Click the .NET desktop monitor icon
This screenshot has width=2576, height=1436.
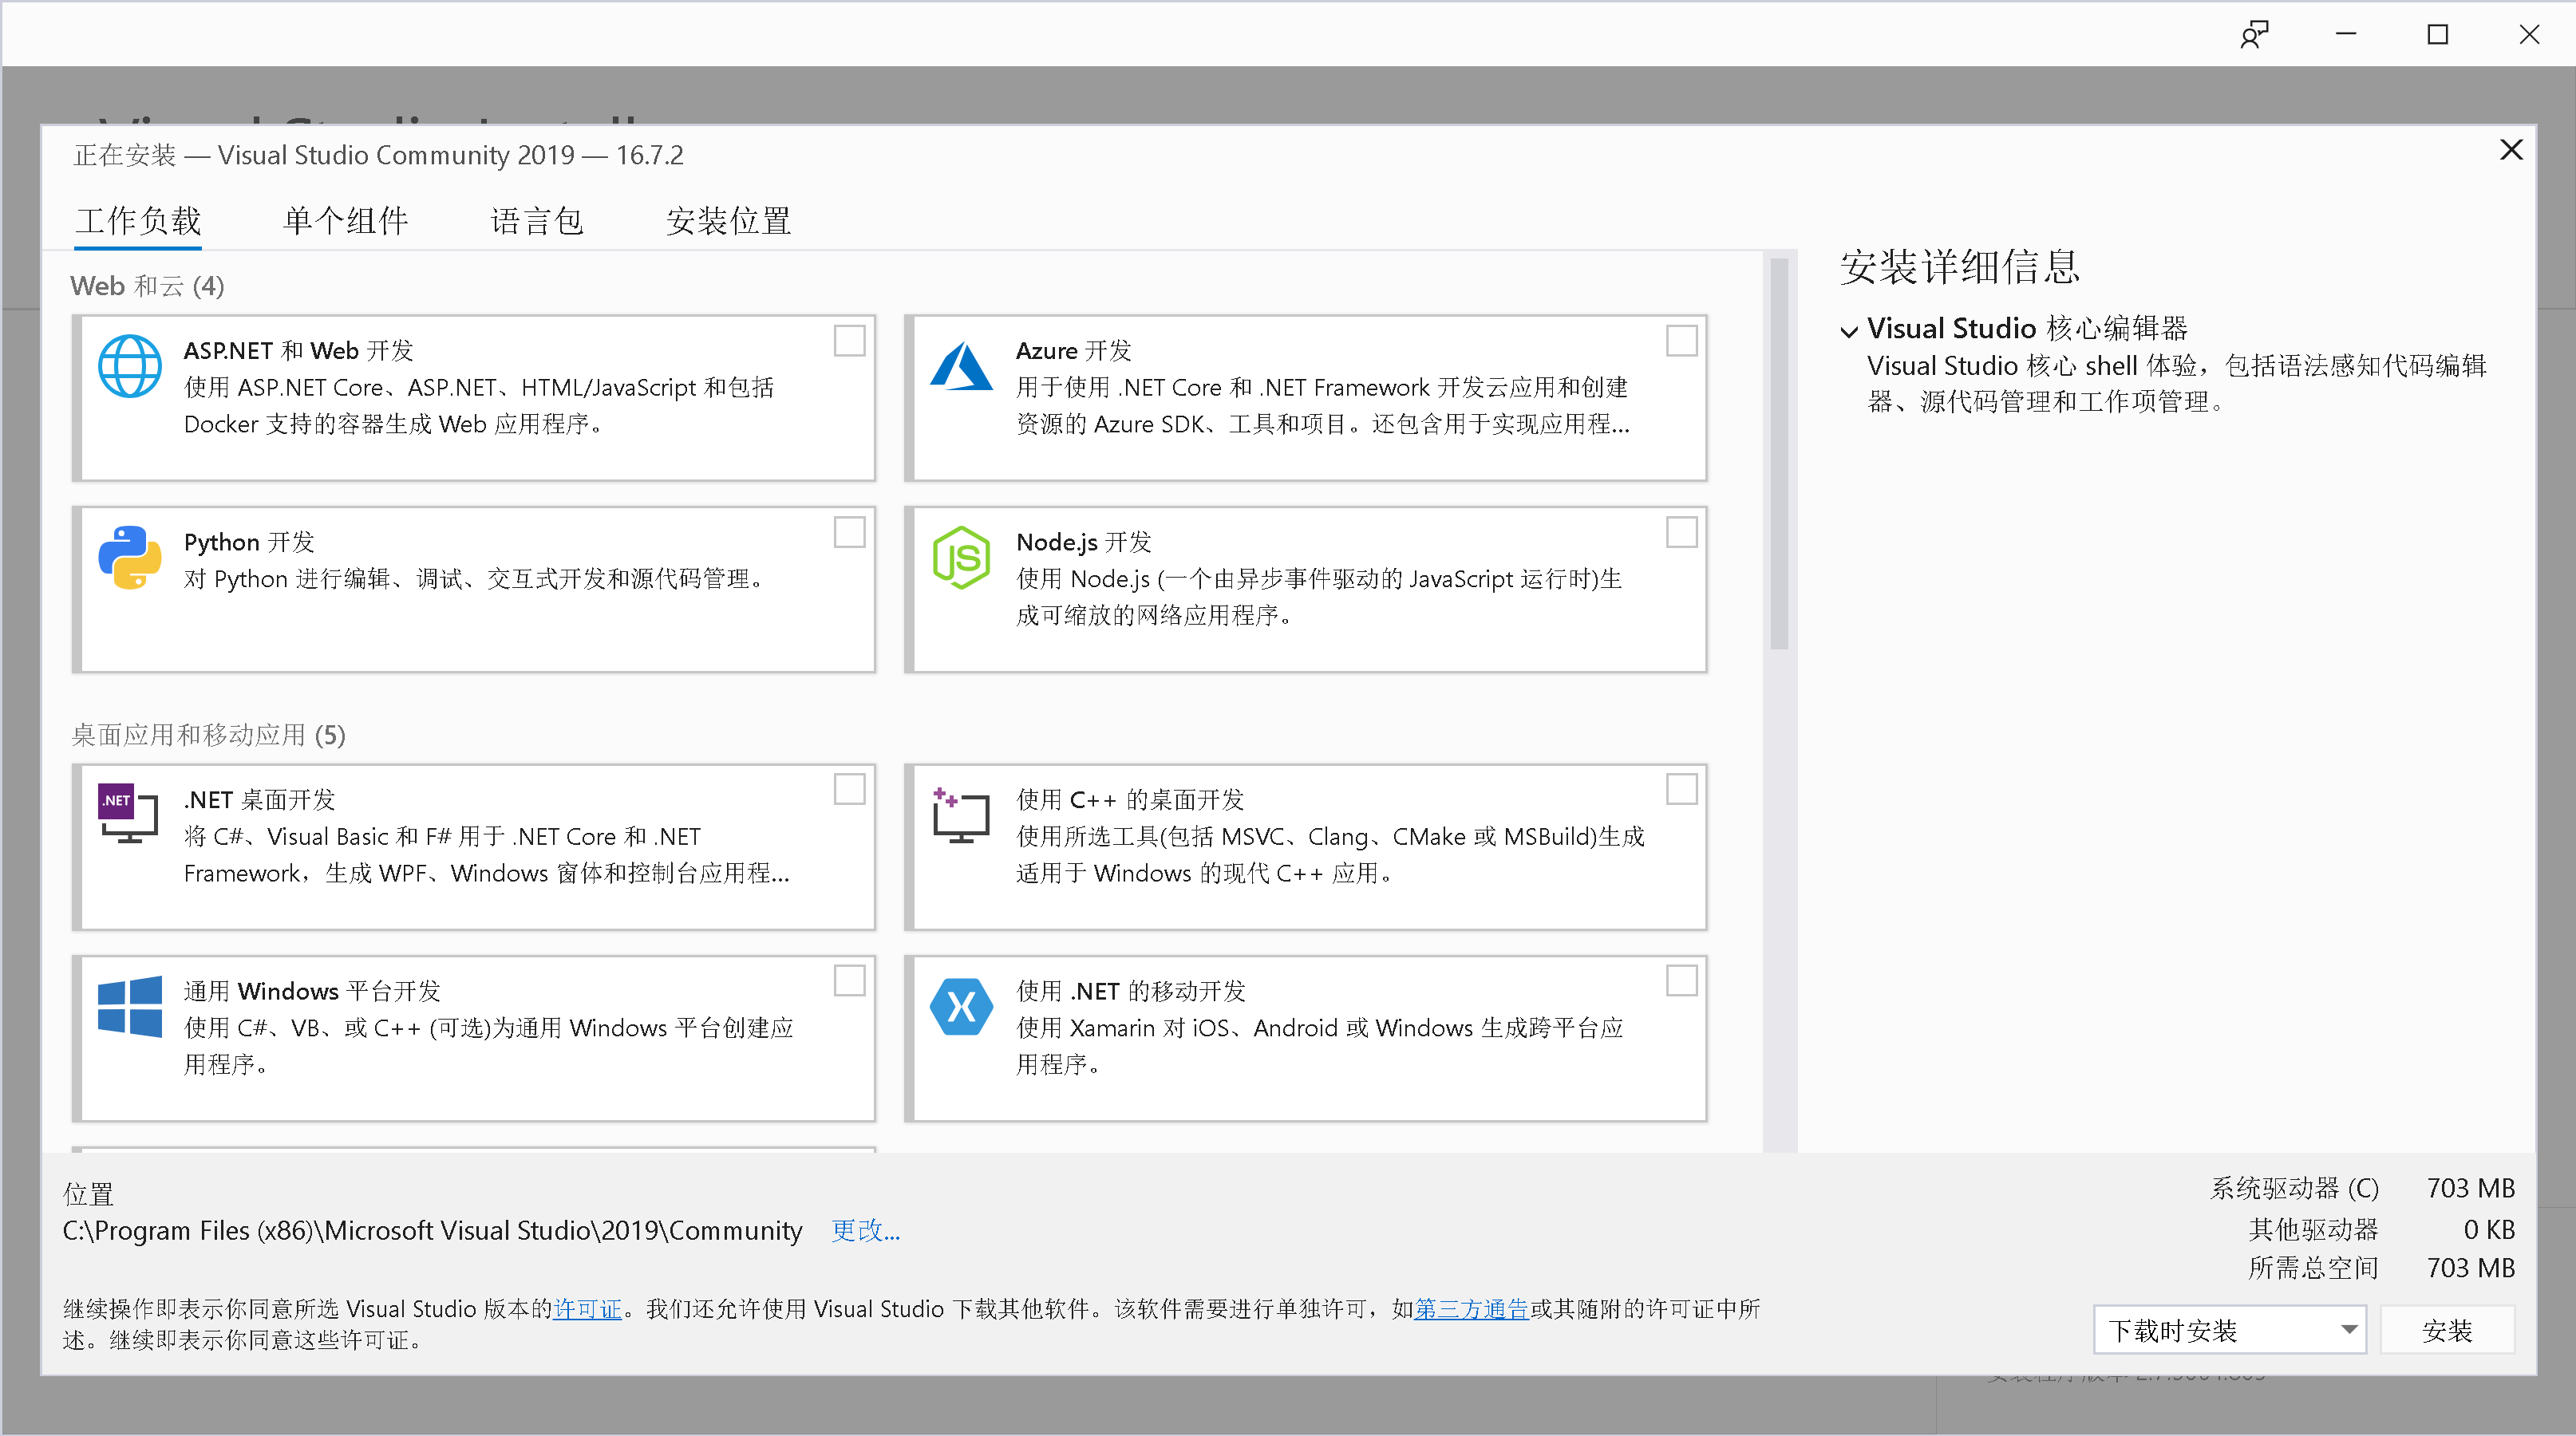128,814
